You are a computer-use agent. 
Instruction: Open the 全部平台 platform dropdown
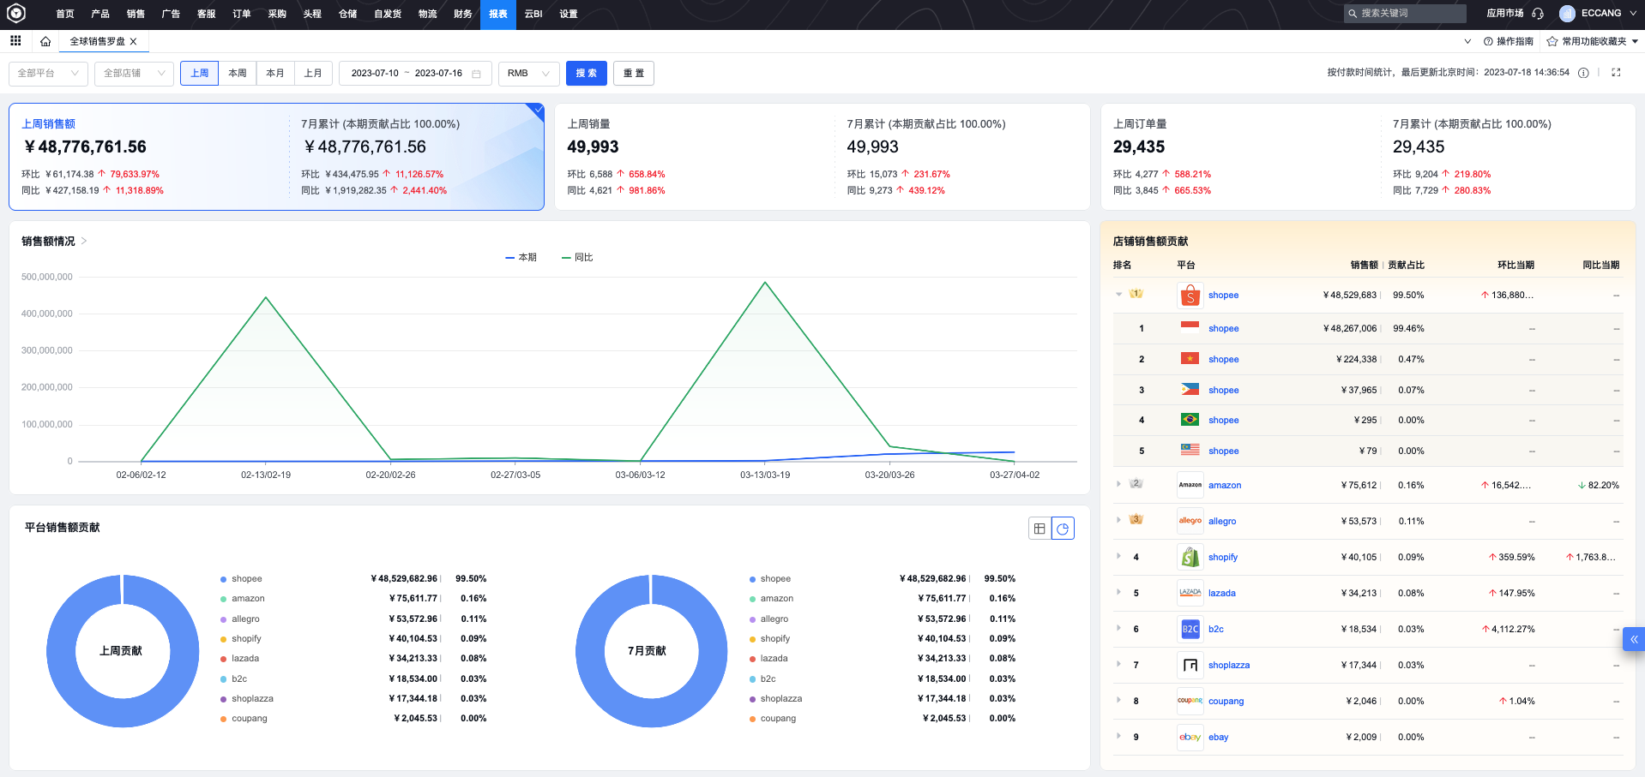pos(48,74)
